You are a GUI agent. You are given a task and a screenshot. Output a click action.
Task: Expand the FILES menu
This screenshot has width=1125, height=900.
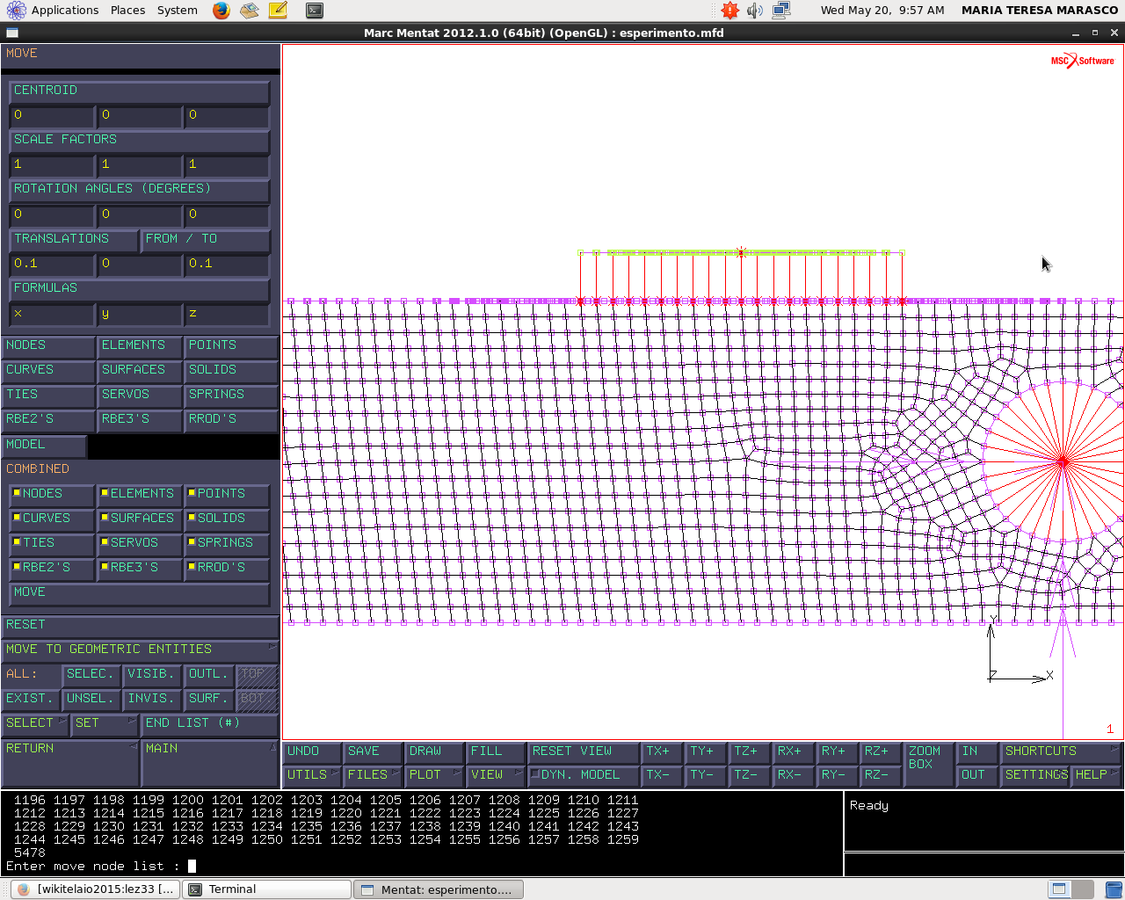pyautogui.click(x=373, y=775)
